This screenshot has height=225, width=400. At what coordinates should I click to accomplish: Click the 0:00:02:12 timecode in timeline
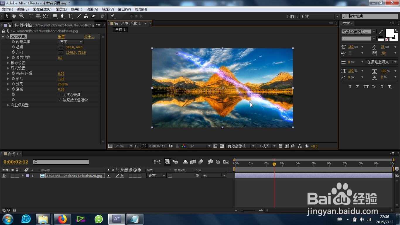point(16,162)
